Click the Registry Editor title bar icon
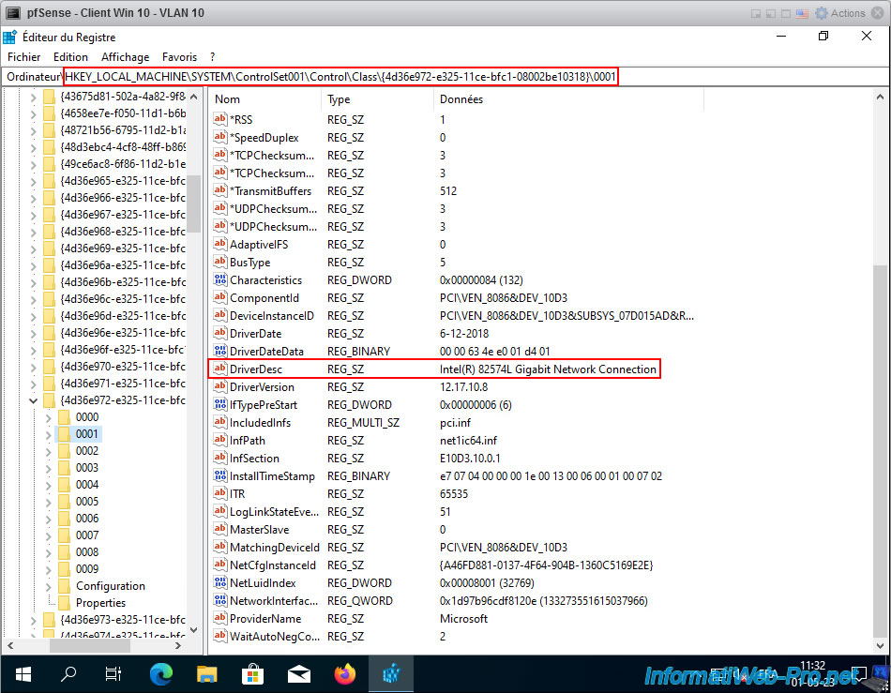Viewport: 891px width, 693px height. (x=9, y=37)
